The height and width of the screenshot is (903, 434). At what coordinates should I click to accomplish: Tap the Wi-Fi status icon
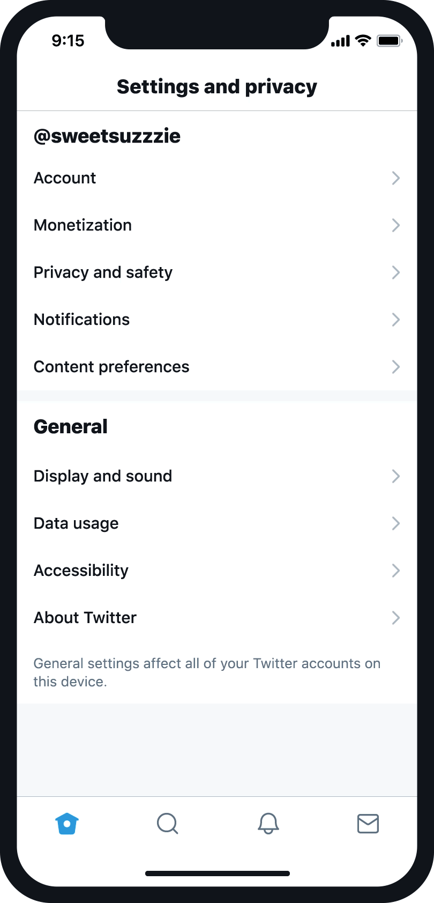[x=363, y=41]
